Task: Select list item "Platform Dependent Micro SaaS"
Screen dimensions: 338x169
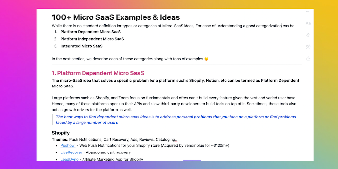Action: (90, 32)
